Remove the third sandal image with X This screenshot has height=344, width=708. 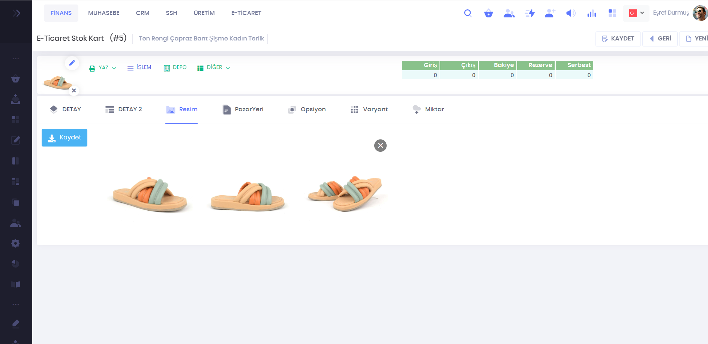(x=380, y=145)
